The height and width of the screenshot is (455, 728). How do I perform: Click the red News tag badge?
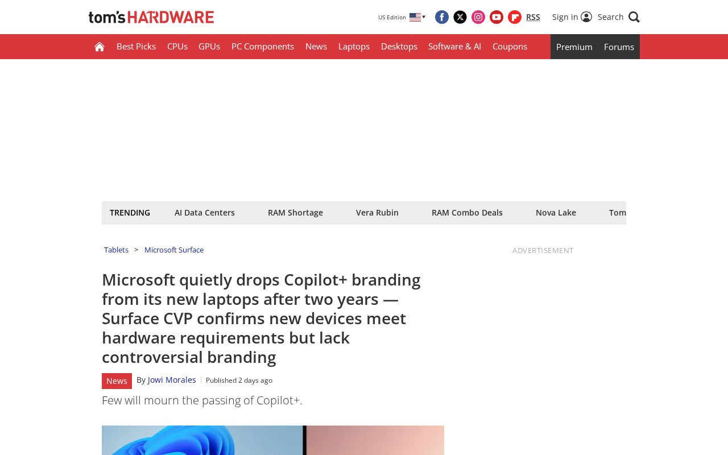(x=117, y=381)
